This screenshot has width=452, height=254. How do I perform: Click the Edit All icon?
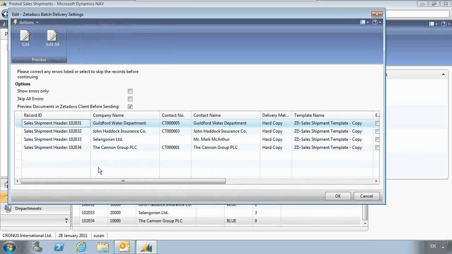click(53, 38)
